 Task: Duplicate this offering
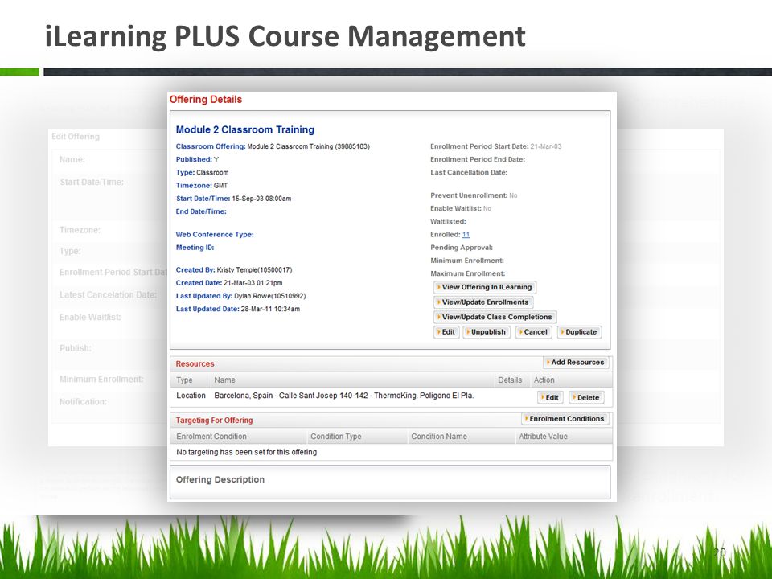579,332
